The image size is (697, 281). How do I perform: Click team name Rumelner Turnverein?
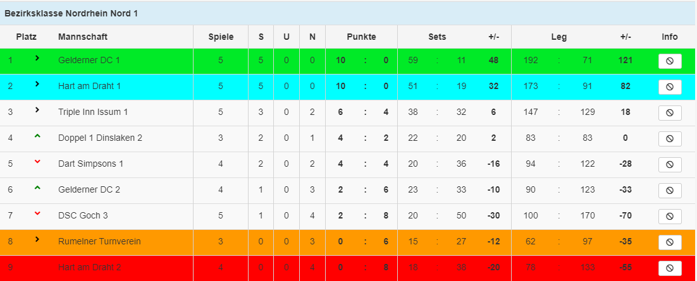click(99, 241)
